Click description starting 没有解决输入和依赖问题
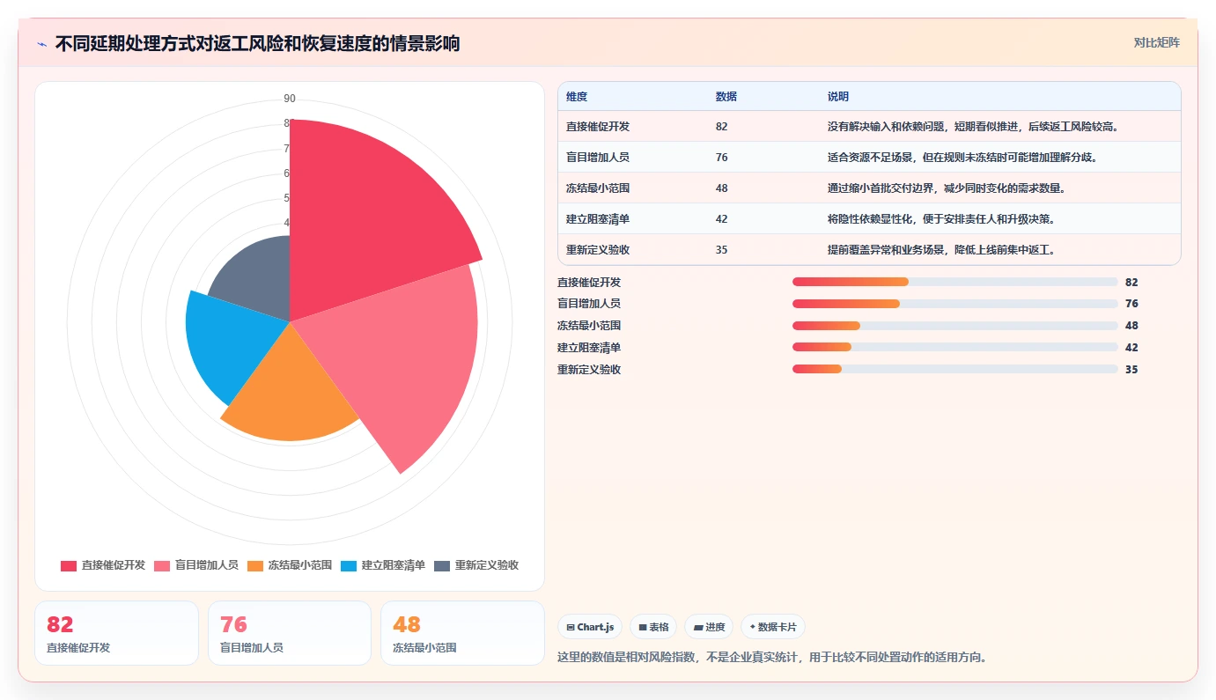 [x=975, y=127]
